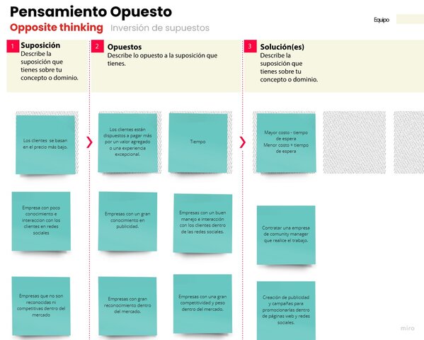Select the 'Tiempo' sticky note
The image size is (424, 340).
[198, 142]
